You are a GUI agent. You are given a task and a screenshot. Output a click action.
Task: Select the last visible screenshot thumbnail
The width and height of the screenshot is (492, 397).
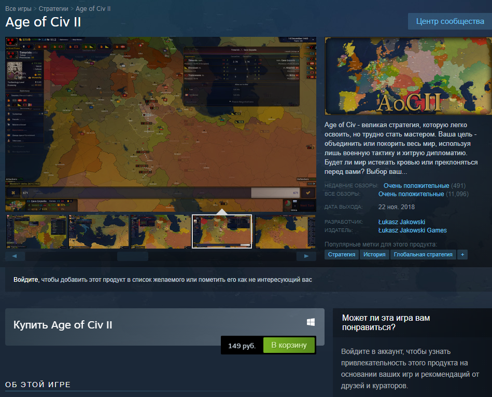285,231
